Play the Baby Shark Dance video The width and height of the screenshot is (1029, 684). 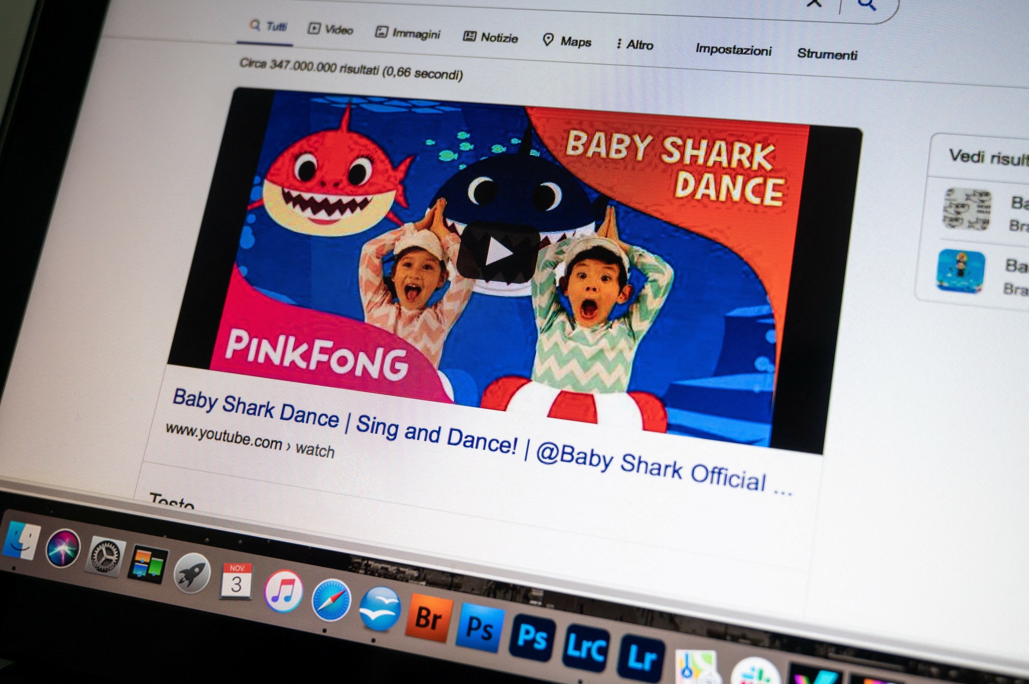click(498, 252)
